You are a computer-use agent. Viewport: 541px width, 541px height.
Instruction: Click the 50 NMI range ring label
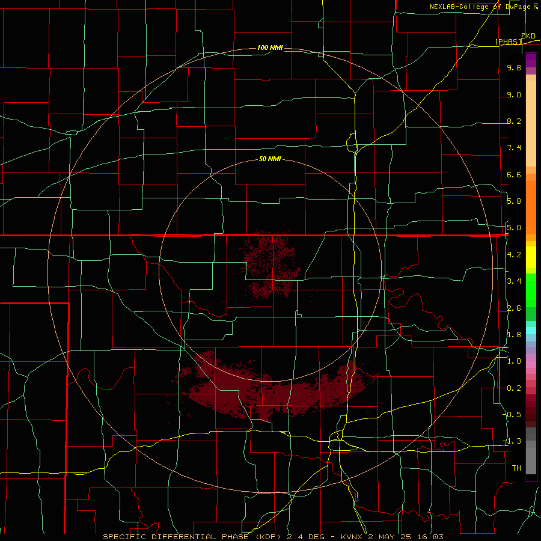(270, 159)
